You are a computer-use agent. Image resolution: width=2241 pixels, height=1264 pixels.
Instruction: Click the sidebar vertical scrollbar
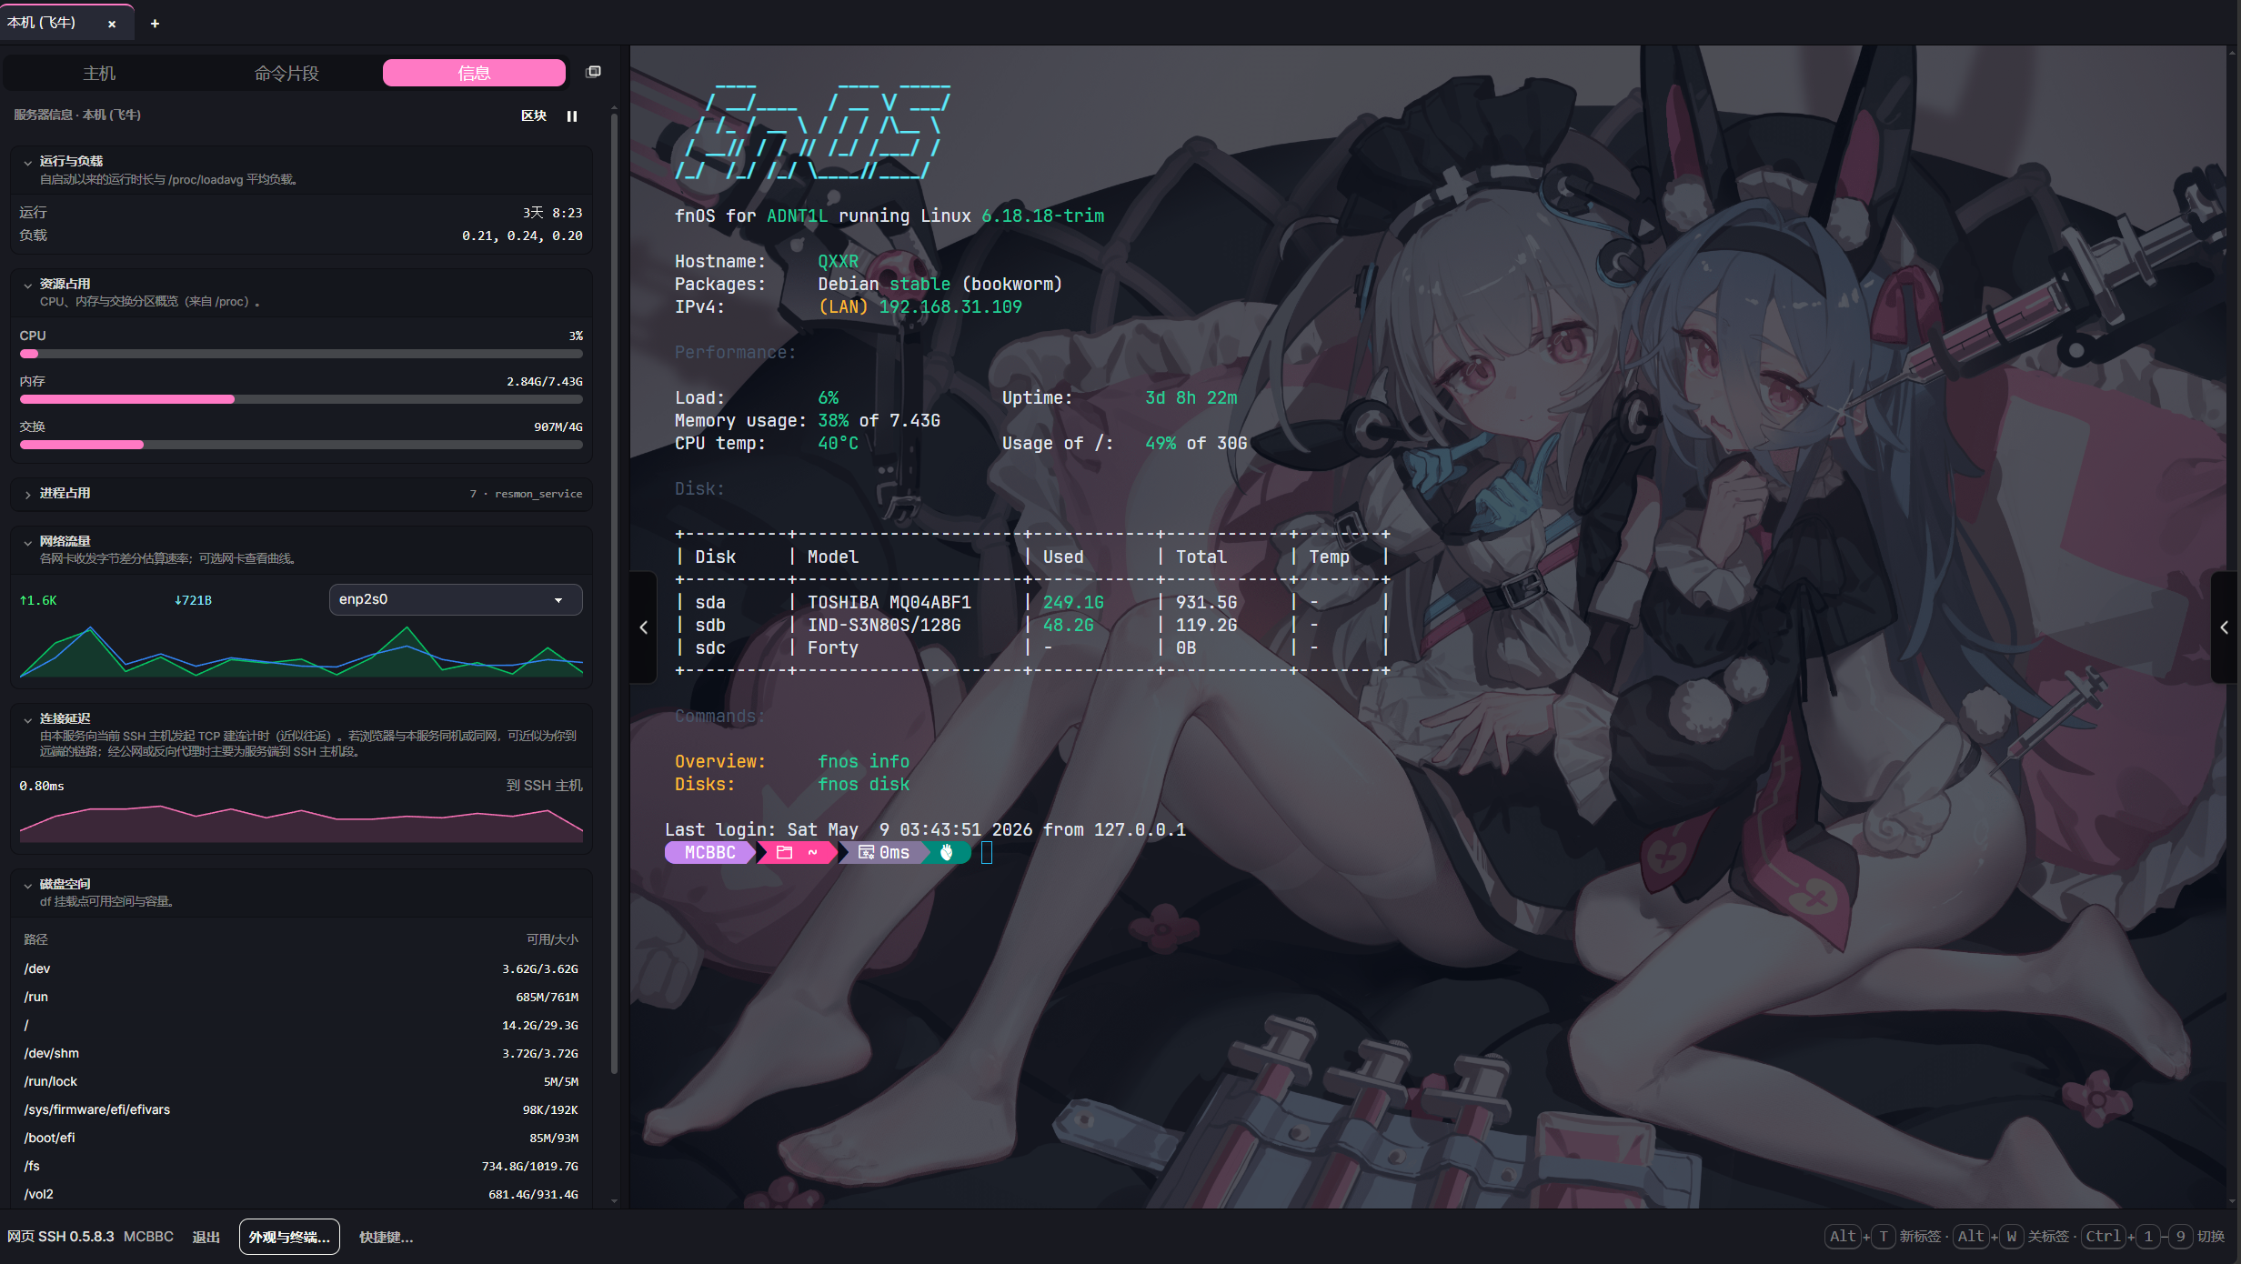tap(614, 591)
